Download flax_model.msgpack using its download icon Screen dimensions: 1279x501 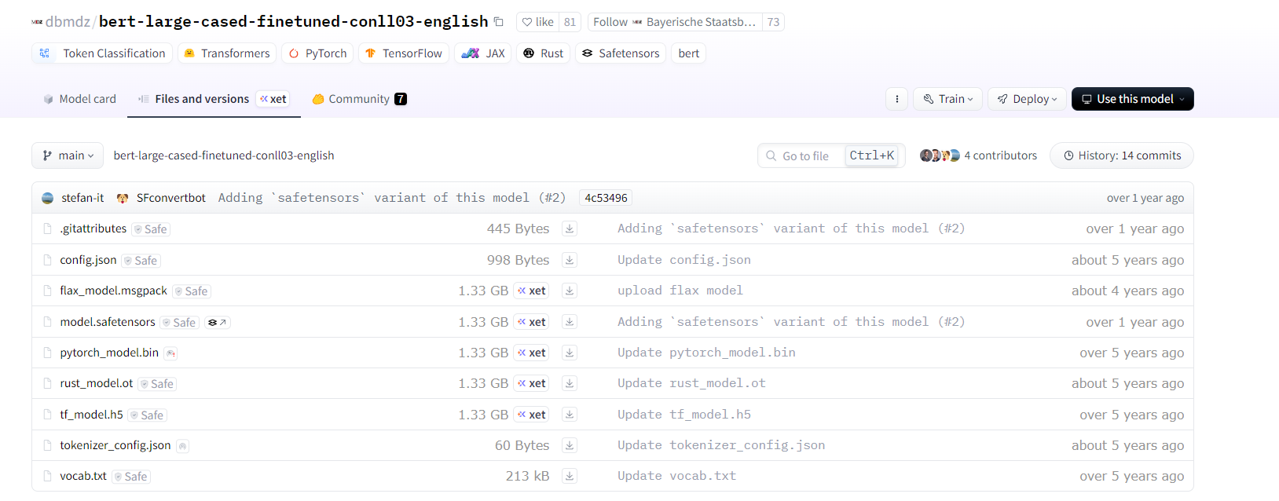click(570, 291)
